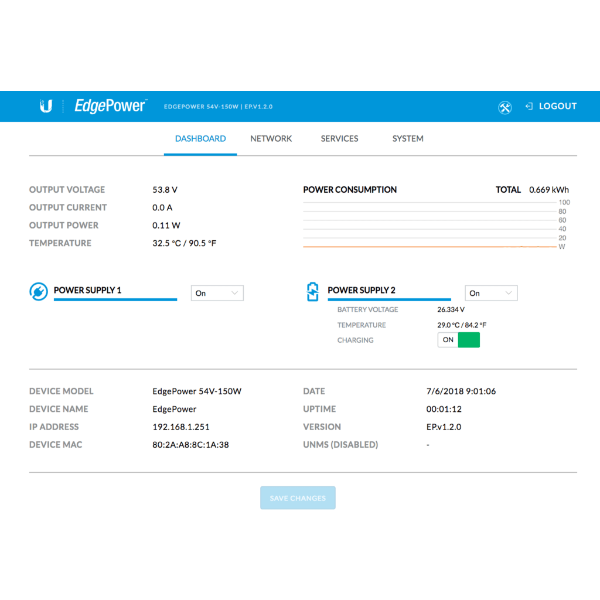This screenshot has height=600, width=600.
Task: Click the OUTPUT VOLTAGE label
Action: pos(67,190)
